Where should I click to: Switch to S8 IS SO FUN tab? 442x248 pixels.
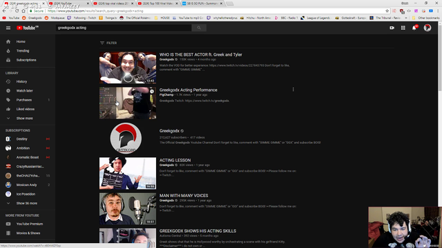point(202,3)
